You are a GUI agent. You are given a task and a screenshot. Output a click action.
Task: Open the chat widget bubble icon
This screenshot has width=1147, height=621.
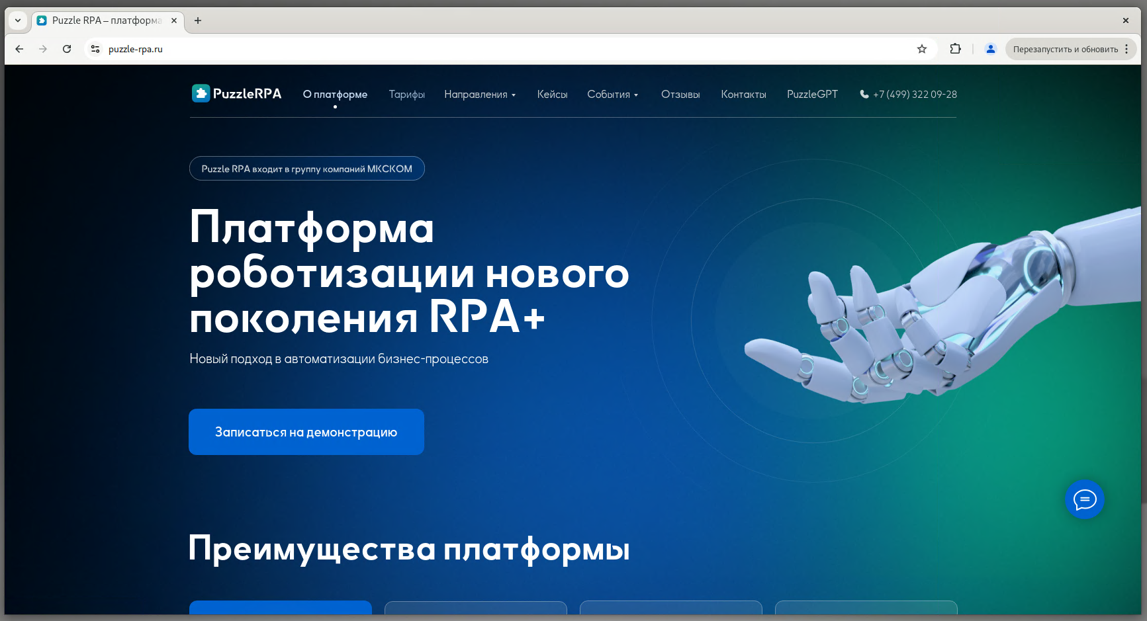[1085, 499]
